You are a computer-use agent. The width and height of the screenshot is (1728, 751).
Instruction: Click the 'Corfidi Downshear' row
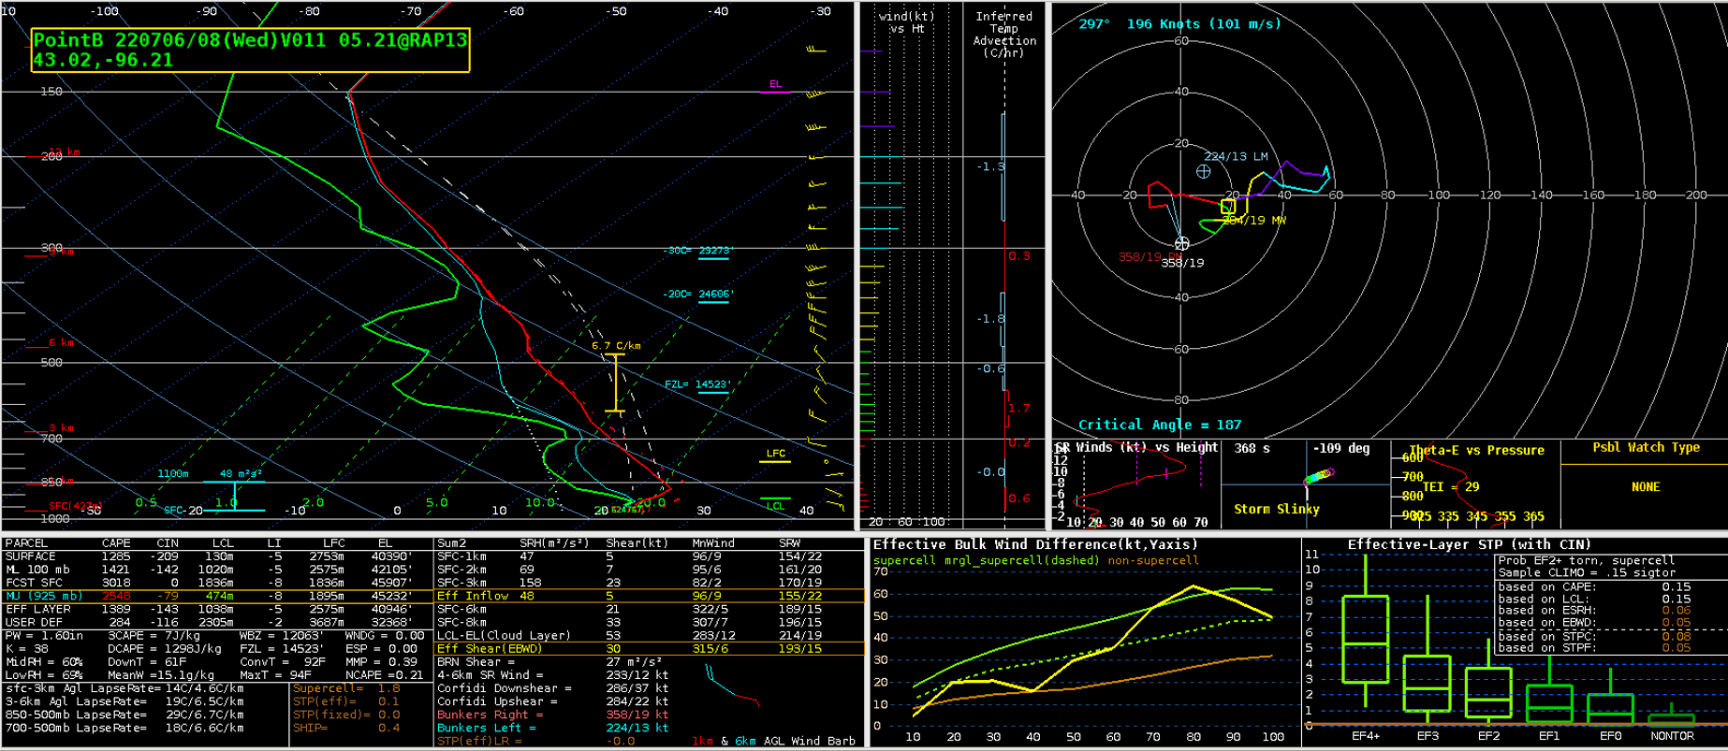(552, 688)
